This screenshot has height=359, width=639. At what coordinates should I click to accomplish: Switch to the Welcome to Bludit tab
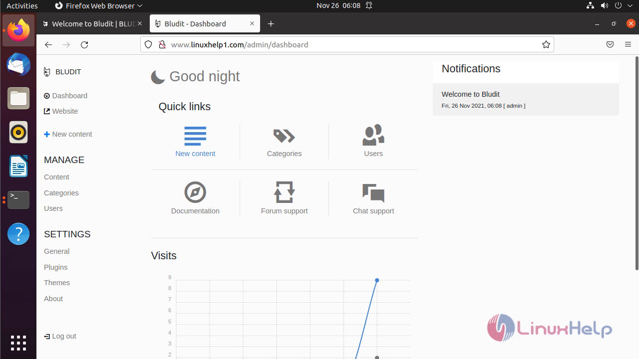pos(93,23)
